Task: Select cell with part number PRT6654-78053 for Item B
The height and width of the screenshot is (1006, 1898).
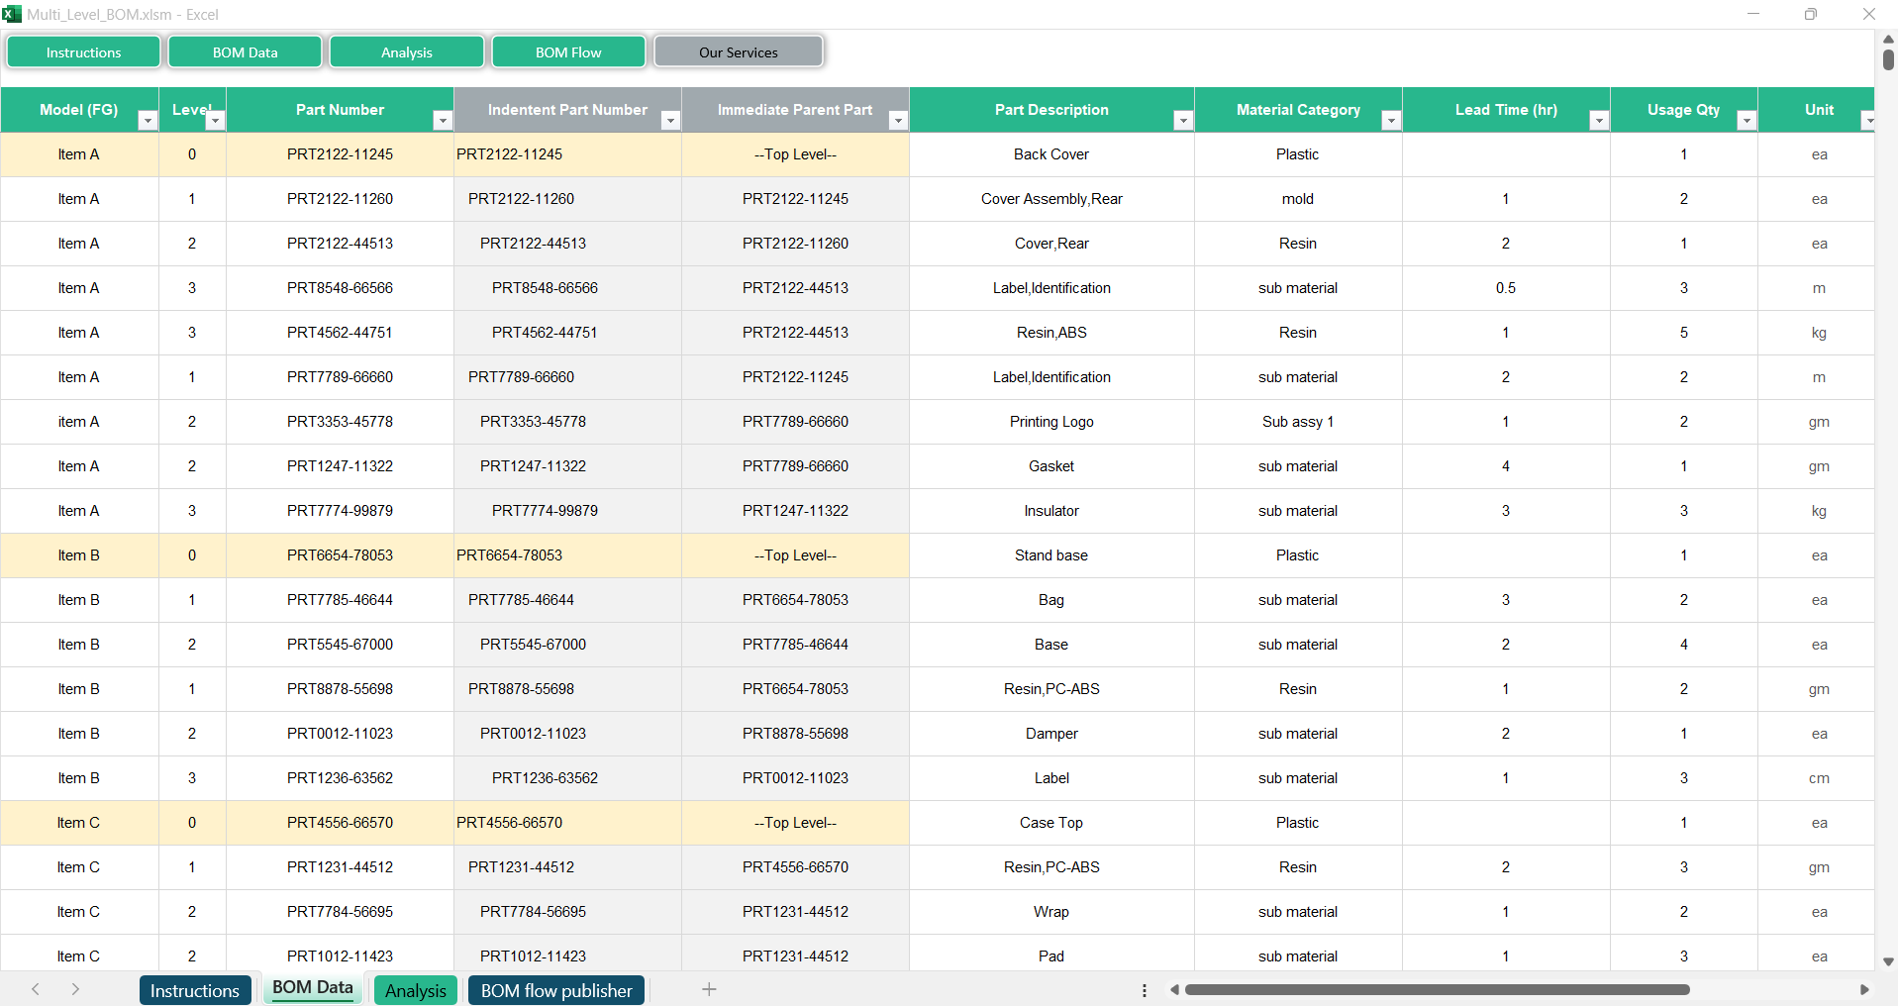Action: 340,555
